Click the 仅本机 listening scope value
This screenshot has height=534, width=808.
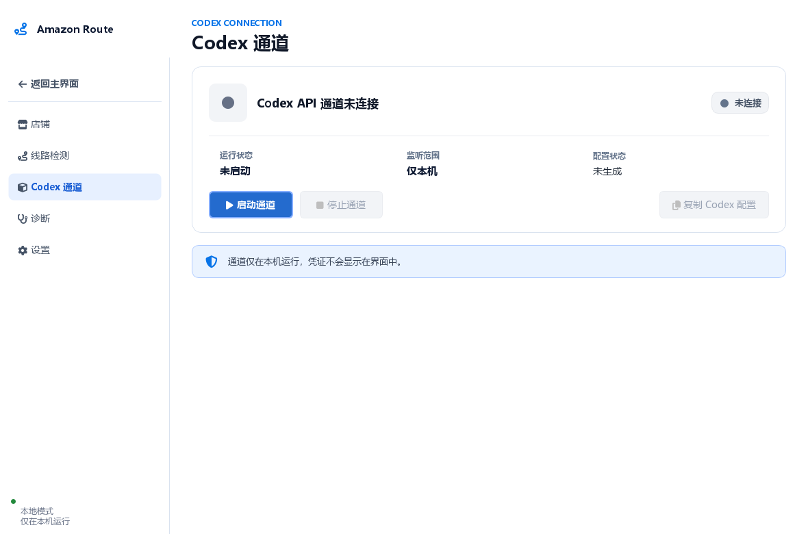[x=422, y=171]
